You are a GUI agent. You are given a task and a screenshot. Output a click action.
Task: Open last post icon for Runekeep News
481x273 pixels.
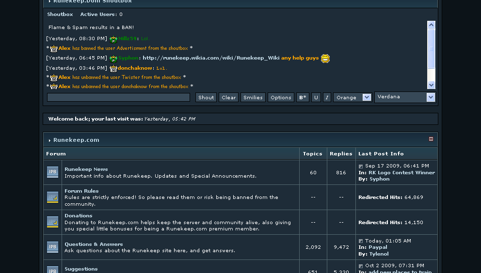coord(361,167)
